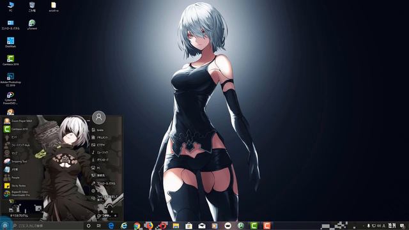409x230 pixels.
Task: Open Zoom Player MAX from Start menu
Action: pyautogui.click(x=19, y=121)
